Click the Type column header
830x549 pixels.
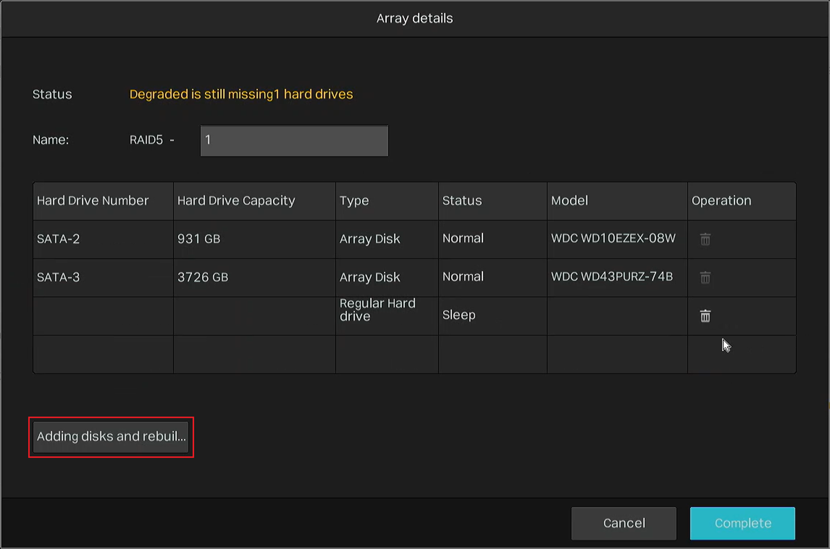(x=387, y=201)
